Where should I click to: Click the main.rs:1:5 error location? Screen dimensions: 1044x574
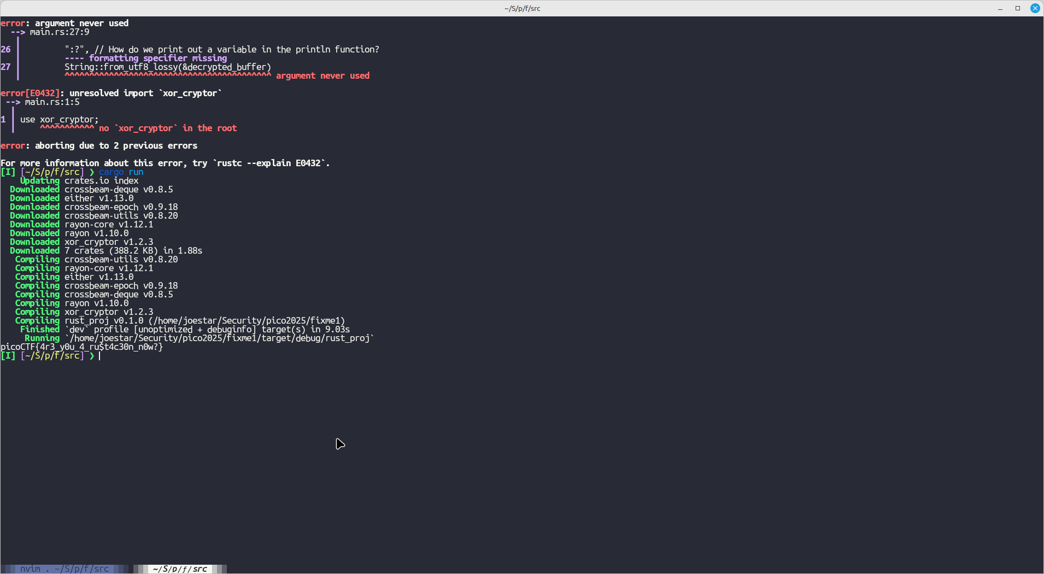(x=52, y=102)
